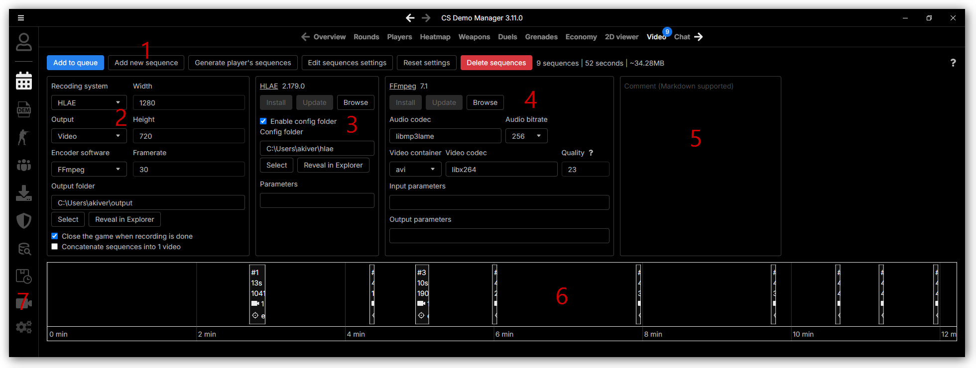Open the database search sidebar icon
The image size is (976, 368).
(24, 249)
